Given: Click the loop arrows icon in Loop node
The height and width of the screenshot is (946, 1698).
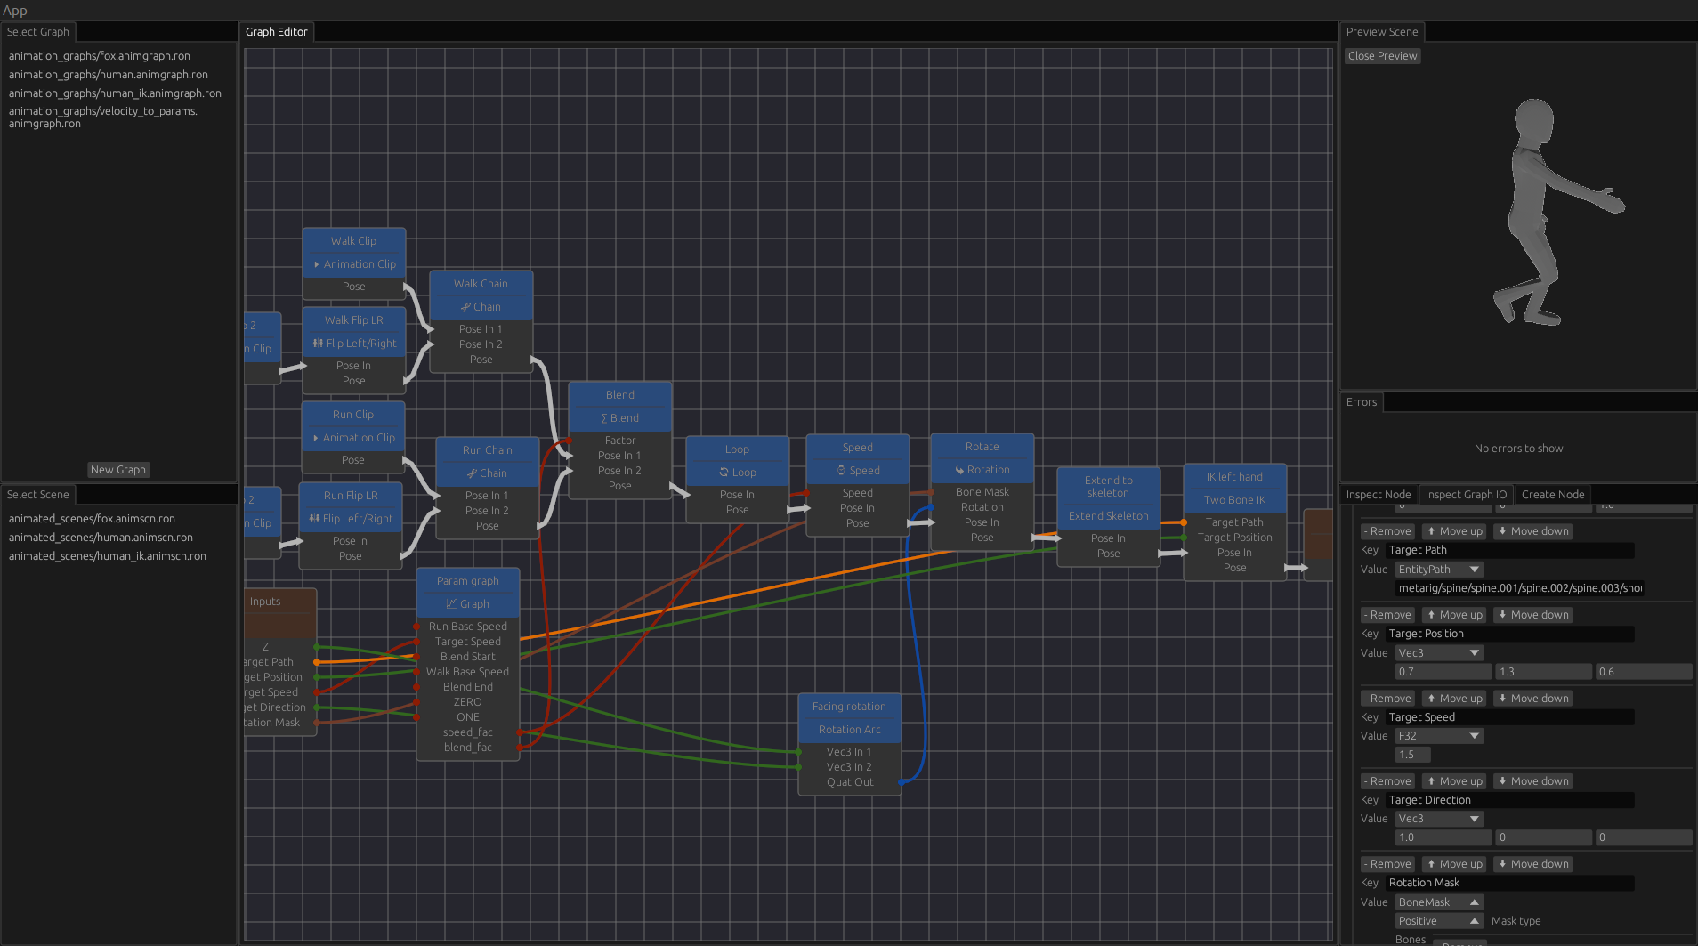Looking at the screenshot, I should point(724,473).
